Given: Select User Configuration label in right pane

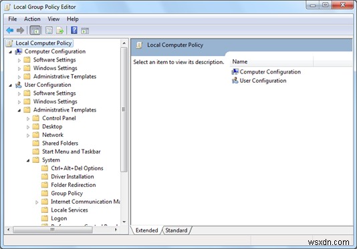Looking at the screenshot, I should [263, 81].
